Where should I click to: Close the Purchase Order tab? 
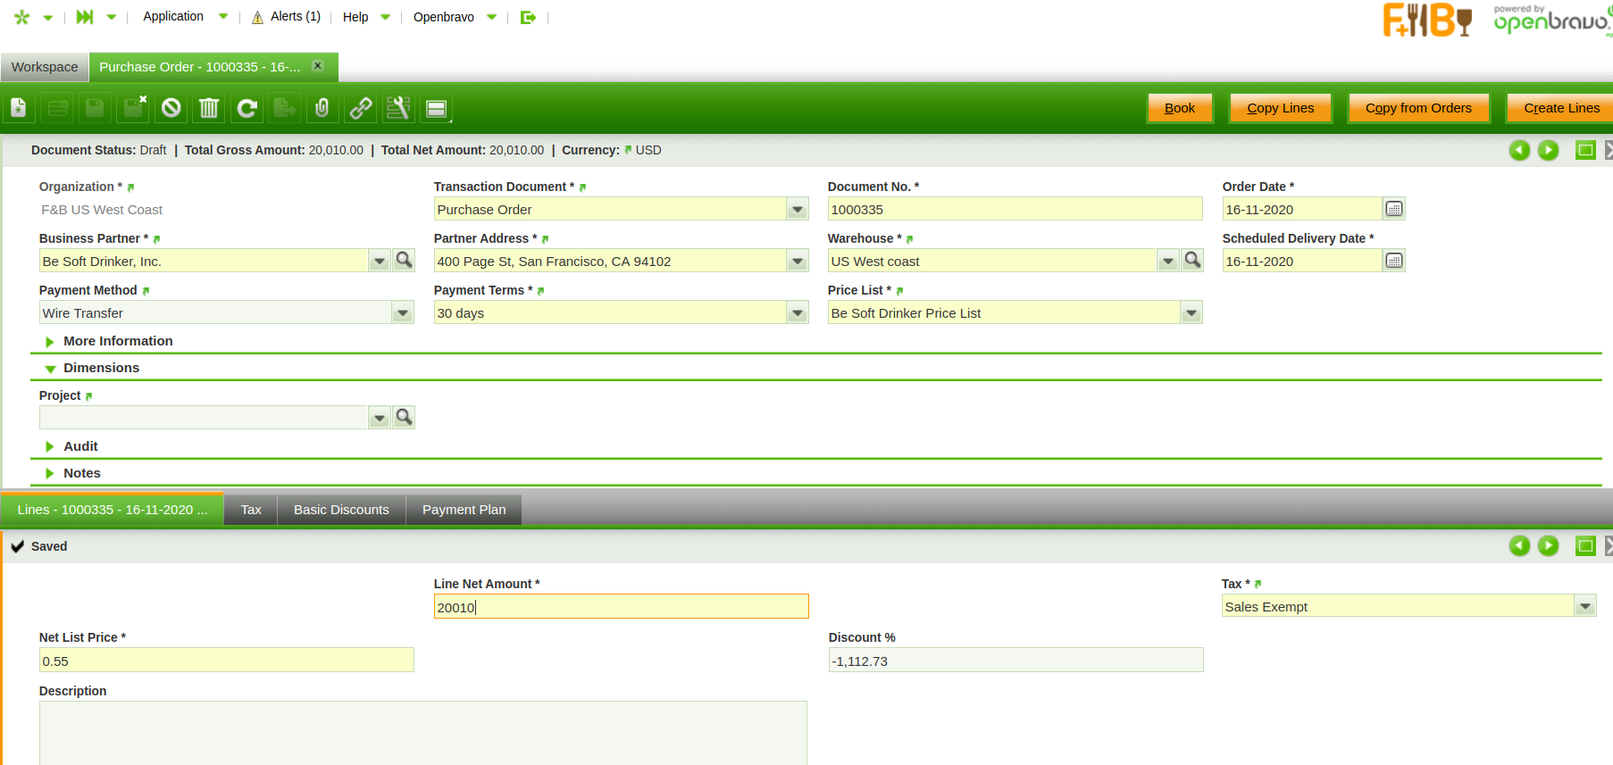tap(317, 66)
